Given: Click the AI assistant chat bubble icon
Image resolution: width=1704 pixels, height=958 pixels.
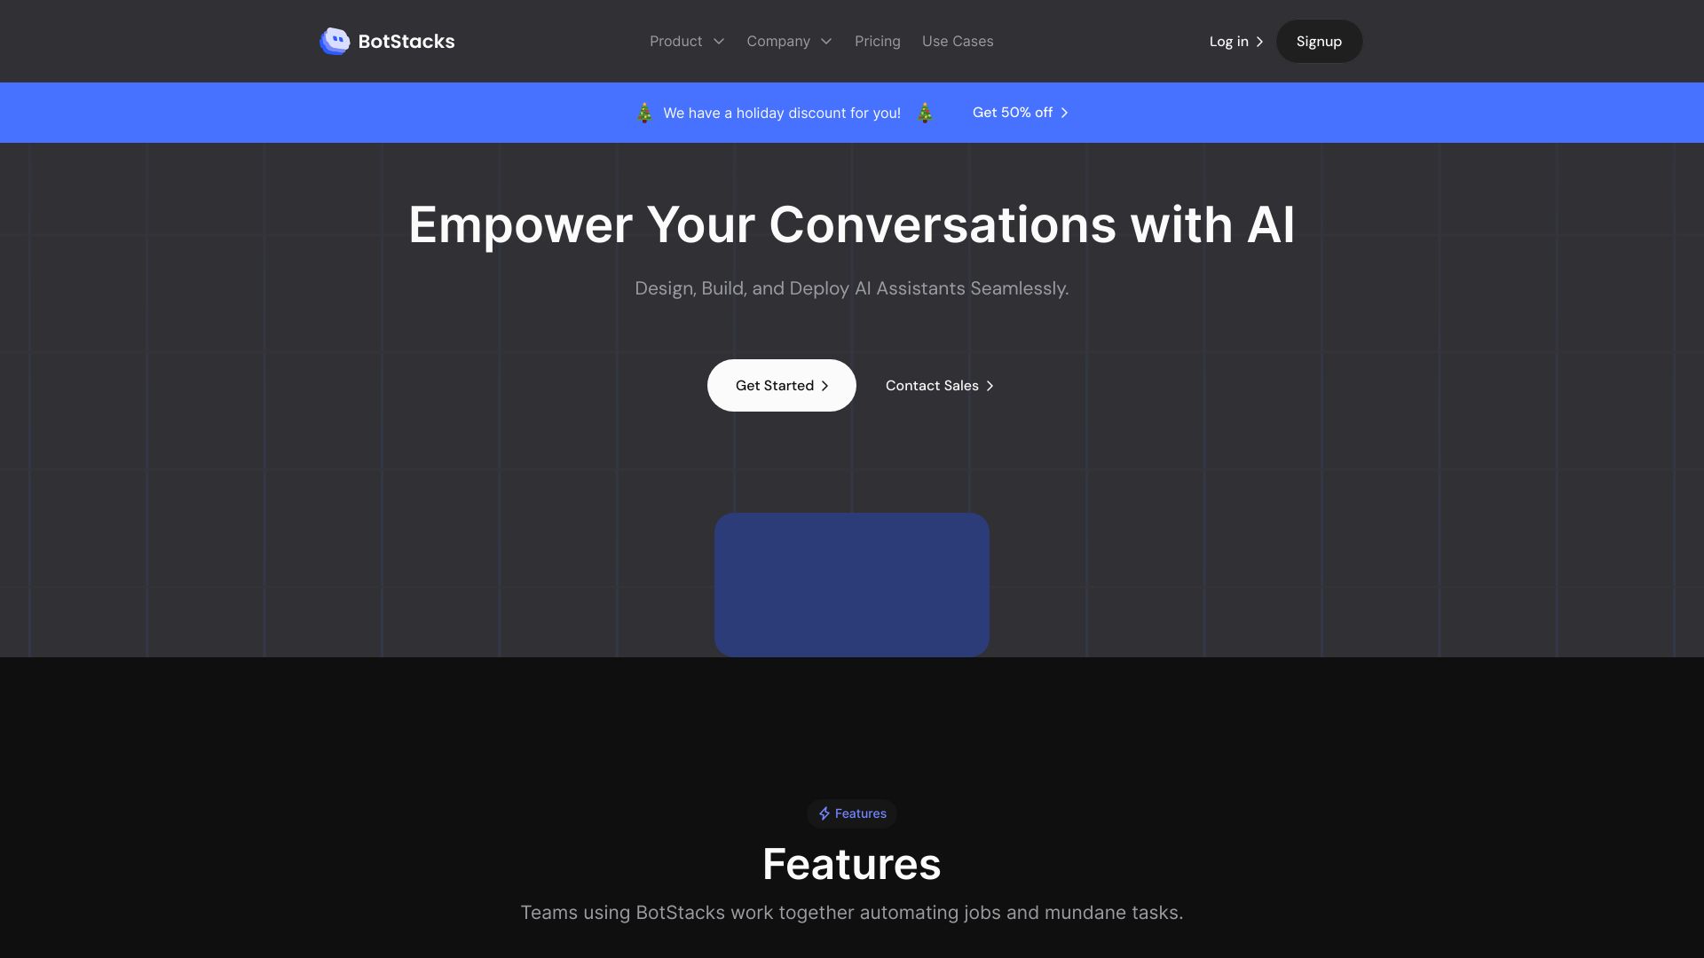Looking at the screenshot, I should (x=334, y=41).
